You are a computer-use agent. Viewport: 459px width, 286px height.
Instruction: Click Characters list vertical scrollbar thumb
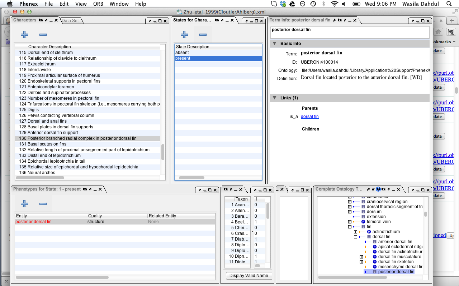(x=163, y=152)
